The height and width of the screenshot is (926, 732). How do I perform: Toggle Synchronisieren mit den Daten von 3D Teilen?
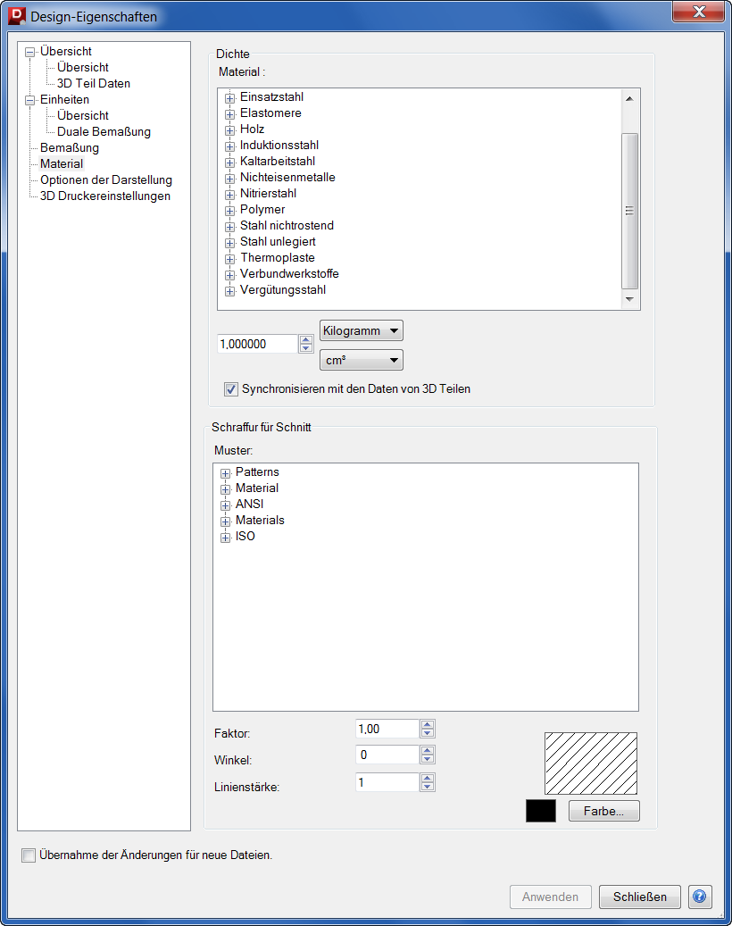point(231,389)
